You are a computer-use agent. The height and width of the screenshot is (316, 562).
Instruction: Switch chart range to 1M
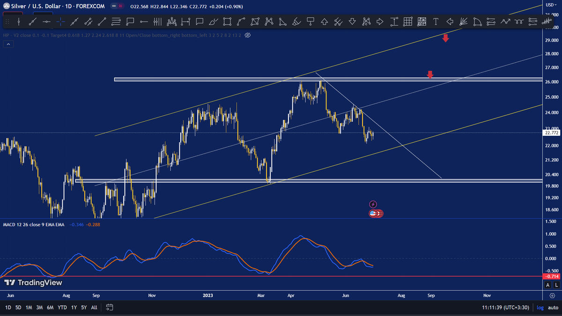pyautogui.click(x=29, y=308)
